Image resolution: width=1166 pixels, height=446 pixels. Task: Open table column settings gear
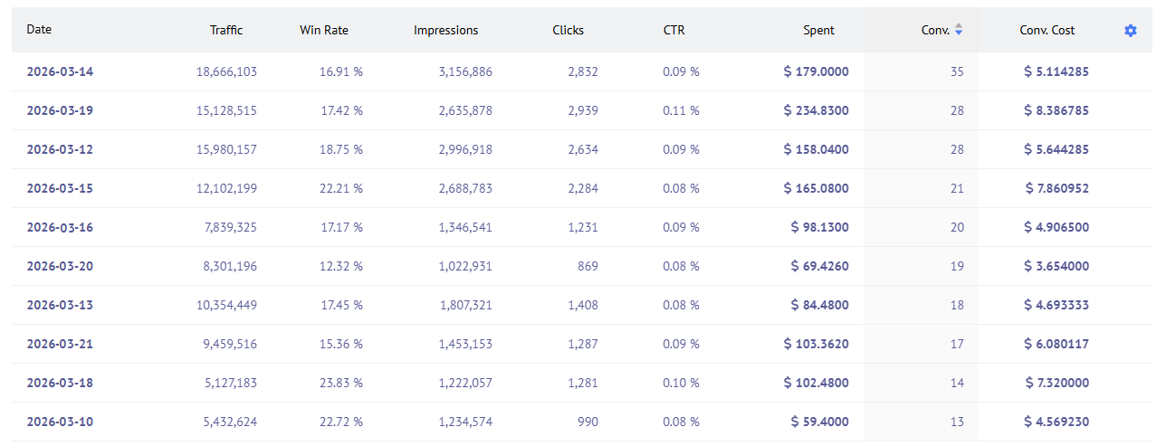[1130, 31]
